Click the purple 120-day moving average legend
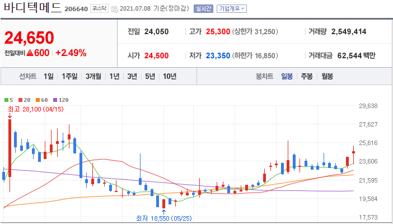This screenshot has height=224, width=393. (61, 100)
